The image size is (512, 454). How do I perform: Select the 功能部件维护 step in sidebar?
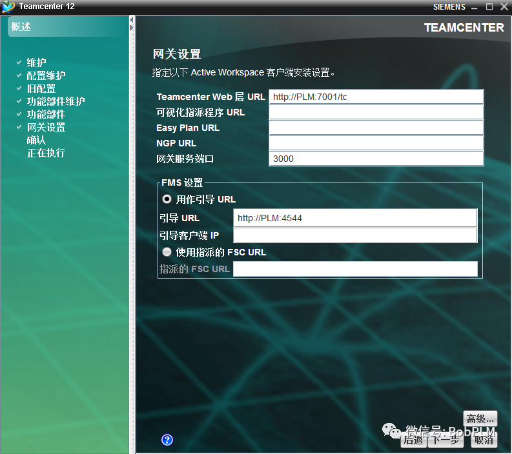tap(56, 101)
